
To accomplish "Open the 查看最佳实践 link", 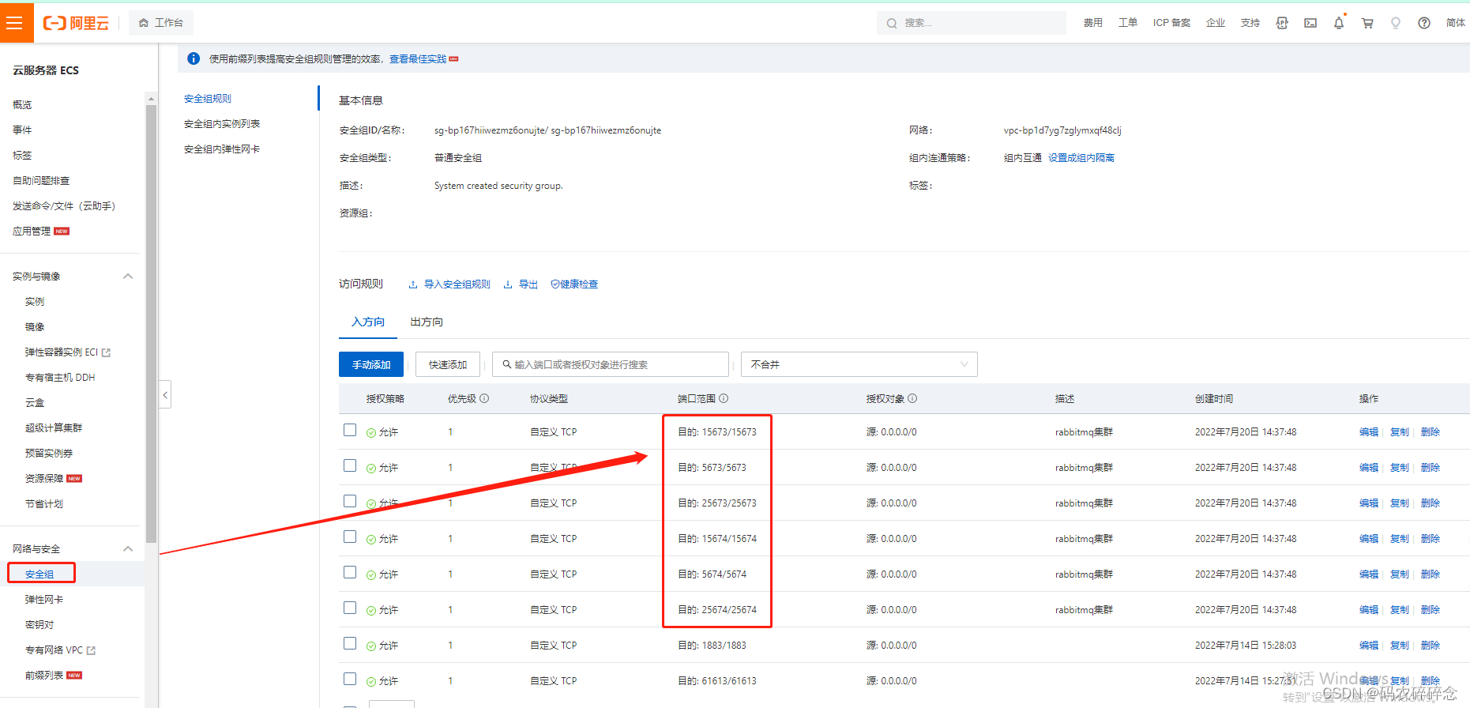I will point(418,59).
